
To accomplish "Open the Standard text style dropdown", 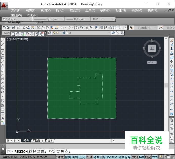I will [x=145, y=28].
